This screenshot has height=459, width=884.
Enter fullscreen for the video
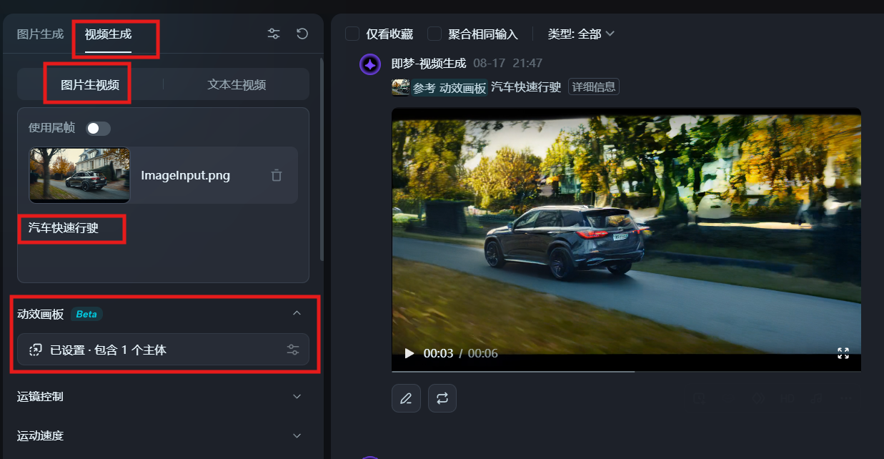point(843,353)
